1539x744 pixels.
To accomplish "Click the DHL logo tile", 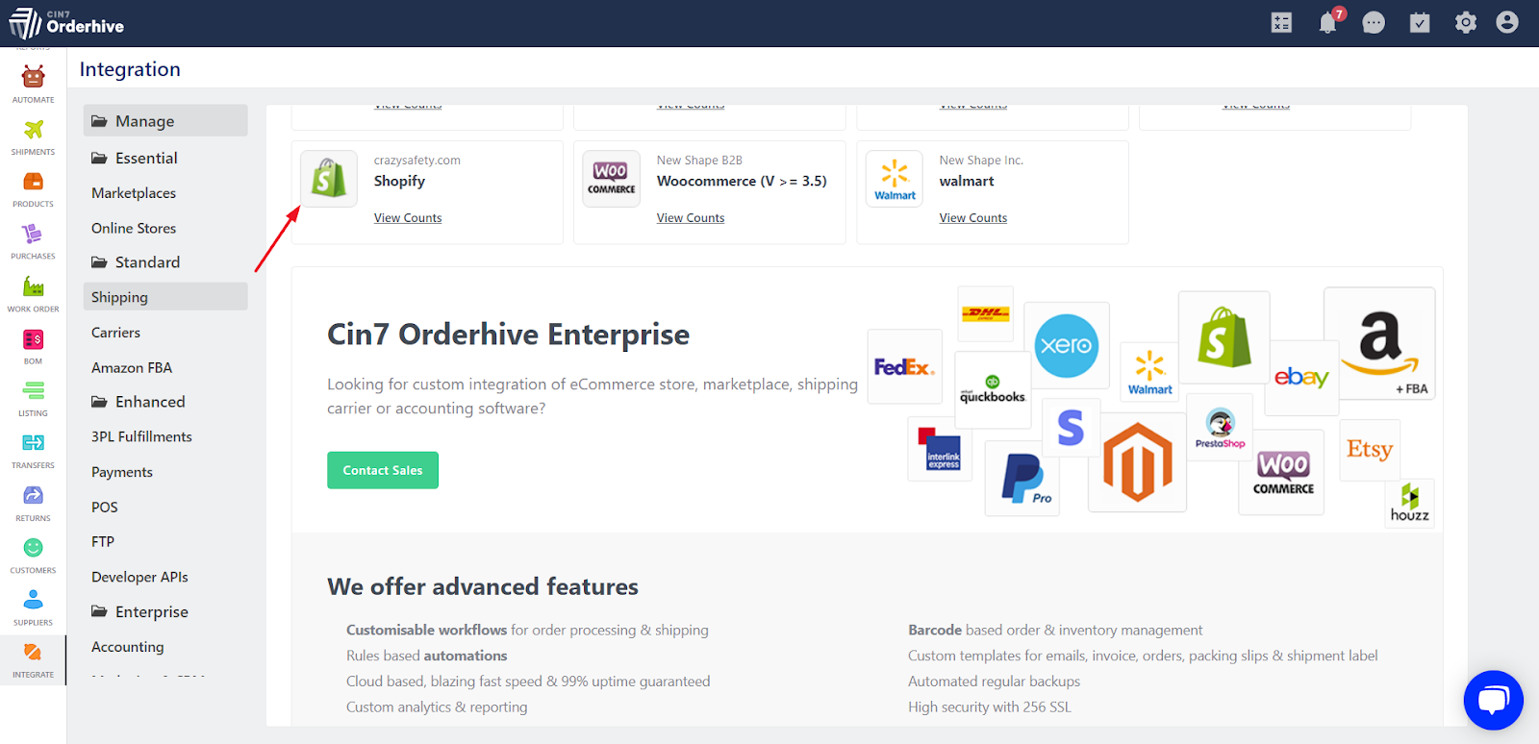I will (986, 313).
